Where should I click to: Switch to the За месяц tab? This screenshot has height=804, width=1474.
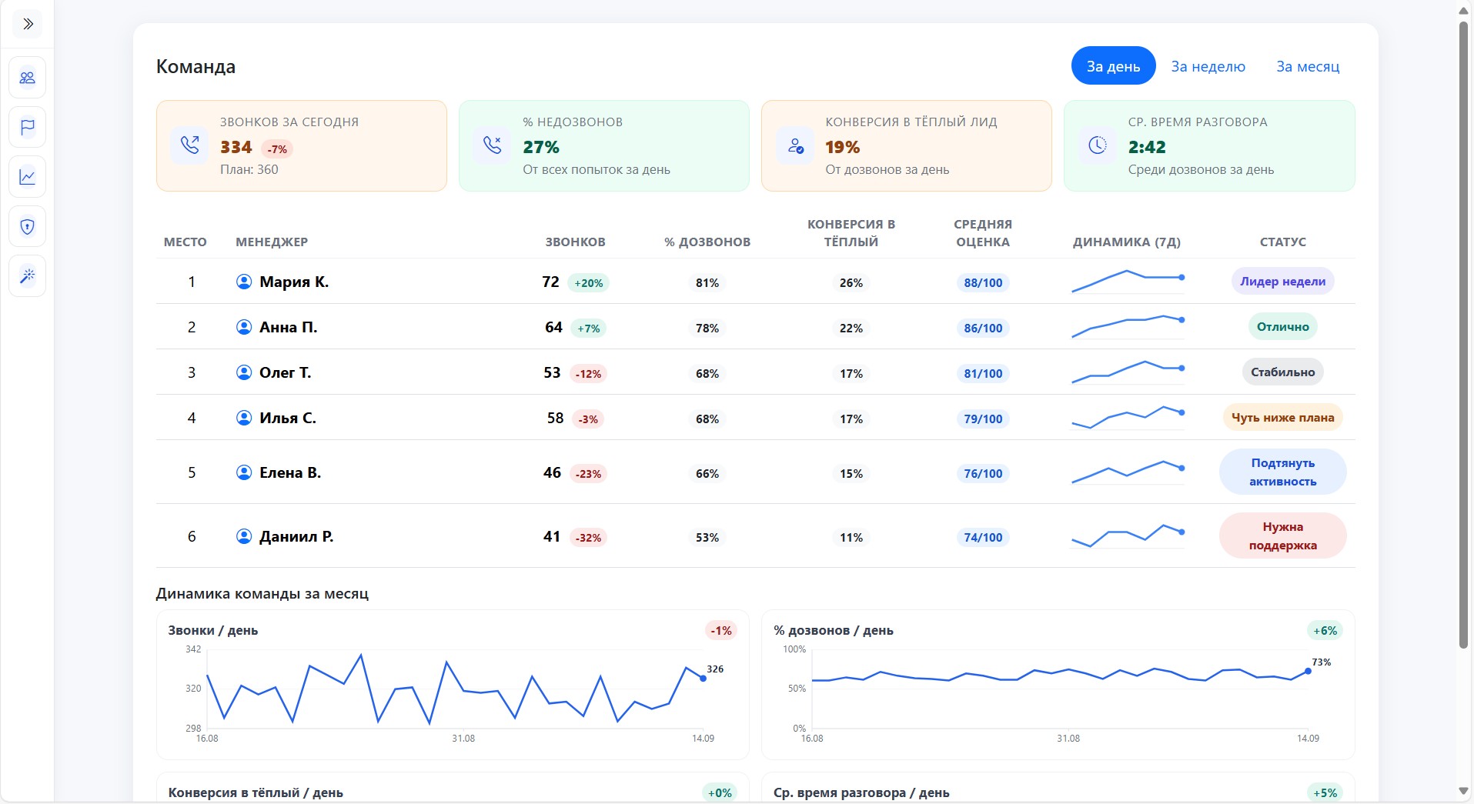coord(1308,66)
